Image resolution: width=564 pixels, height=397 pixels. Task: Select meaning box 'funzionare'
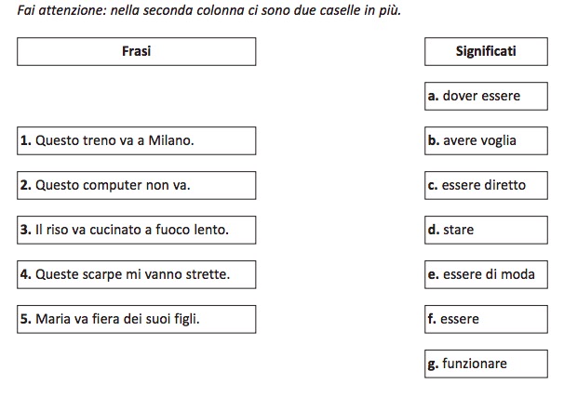coord(486,364)
